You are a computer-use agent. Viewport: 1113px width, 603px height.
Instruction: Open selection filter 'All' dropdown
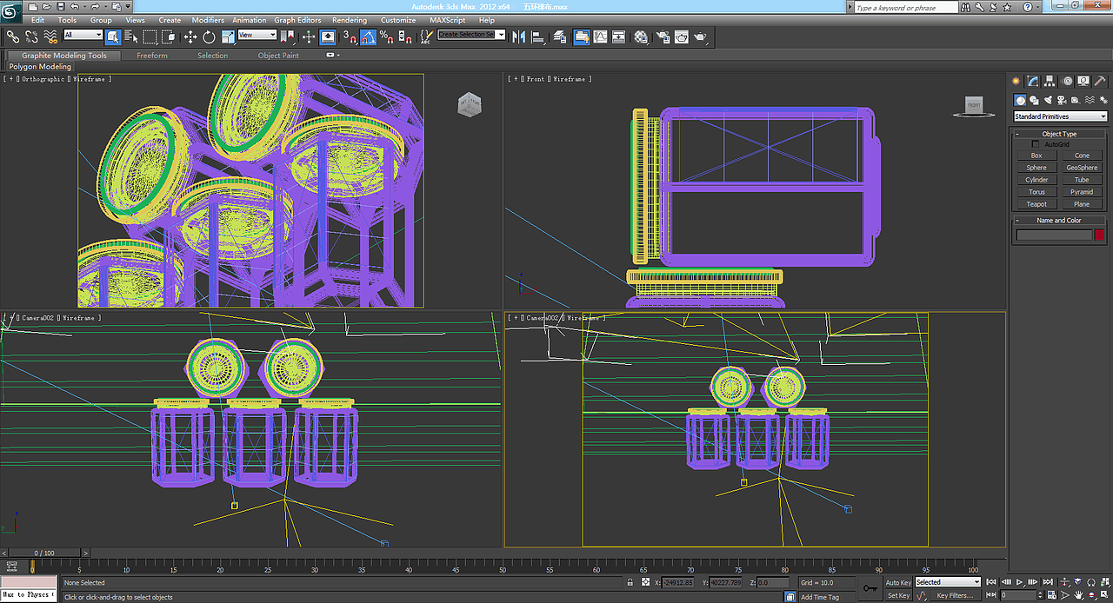[x=83, y=35]
